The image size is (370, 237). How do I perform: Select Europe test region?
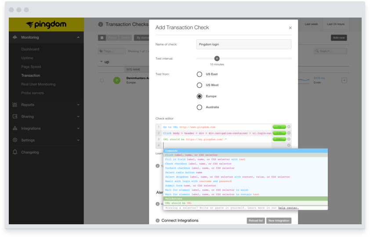click(x=200, y=96)
